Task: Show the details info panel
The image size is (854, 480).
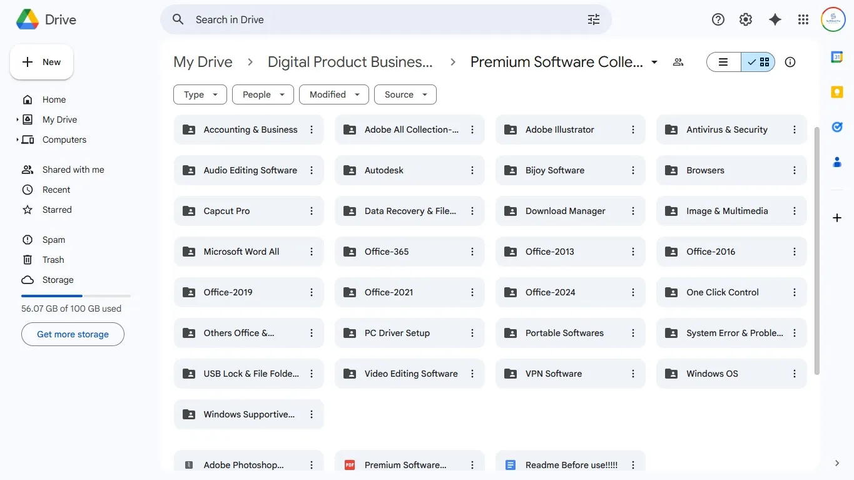Action: point(790,62)
